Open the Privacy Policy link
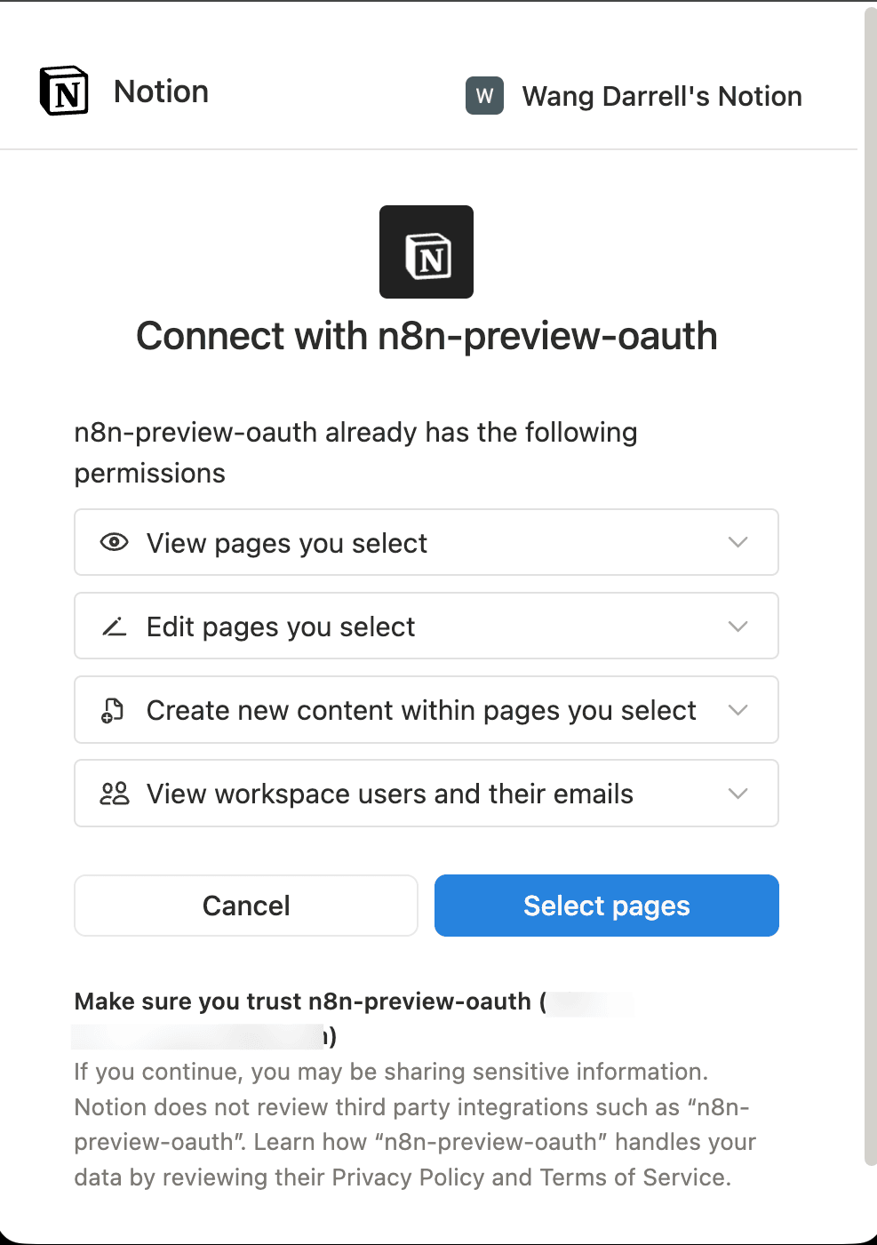 click(408, 1177)
